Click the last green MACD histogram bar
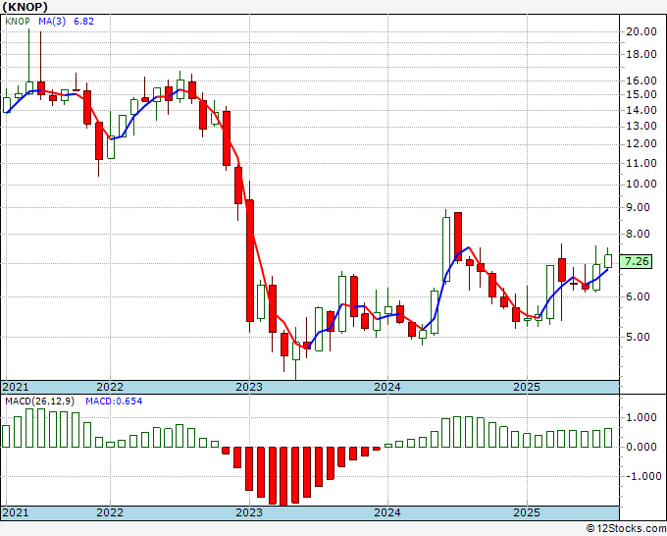667x536 pixels. 608,438
